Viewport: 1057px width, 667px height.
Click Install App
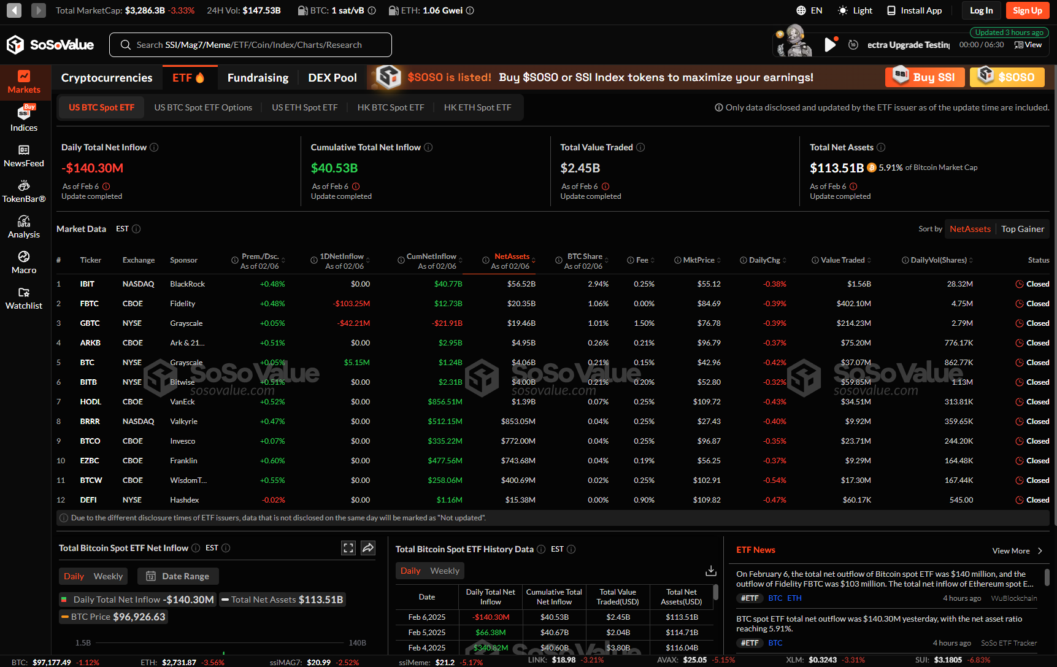pos(914,10)
